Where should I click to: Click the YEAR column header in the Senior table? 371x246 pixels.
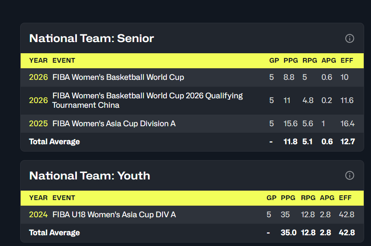point(38,61)
